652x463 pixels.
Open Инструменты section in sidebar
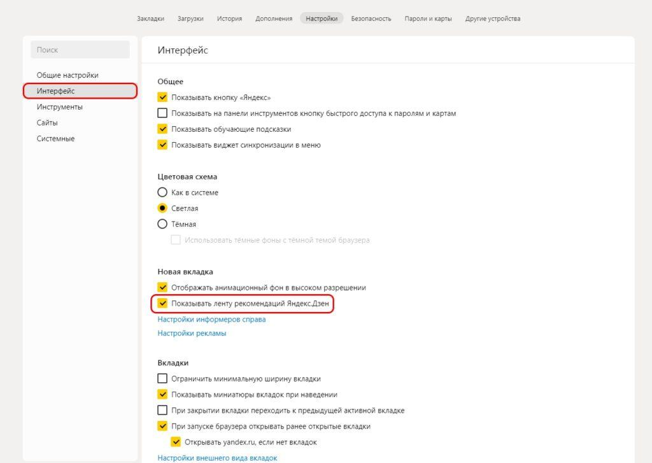pos(59,107)
